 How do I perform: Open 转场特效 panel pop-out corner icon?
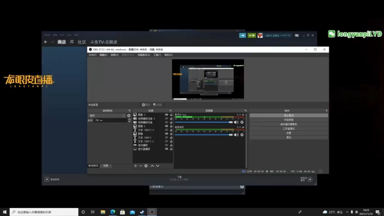point(129,111)
